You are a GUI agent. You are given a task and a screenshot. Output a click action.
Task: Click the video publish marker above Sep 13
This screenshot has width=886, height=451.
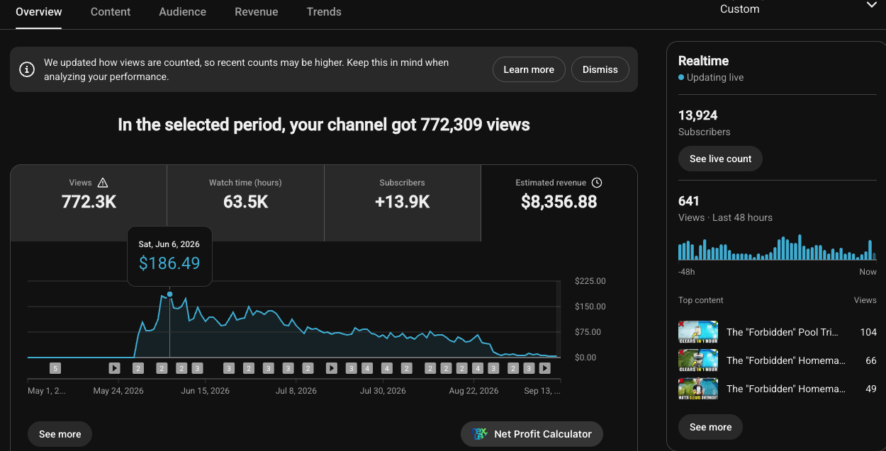coord(544,368)
